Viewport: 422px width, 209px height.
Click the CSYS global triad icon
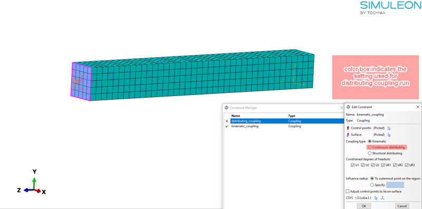[x=382, y=198]
